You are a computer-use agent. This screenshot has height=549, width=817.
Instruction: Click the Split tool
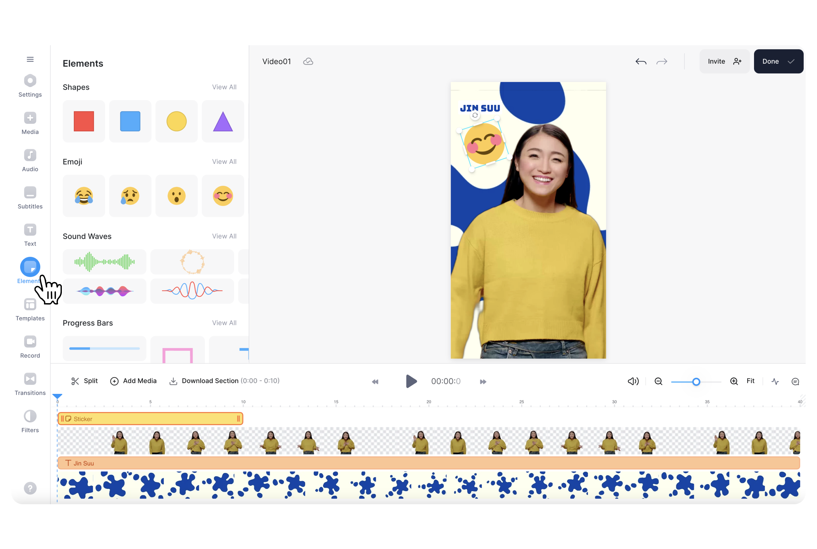tap(85, 381)
